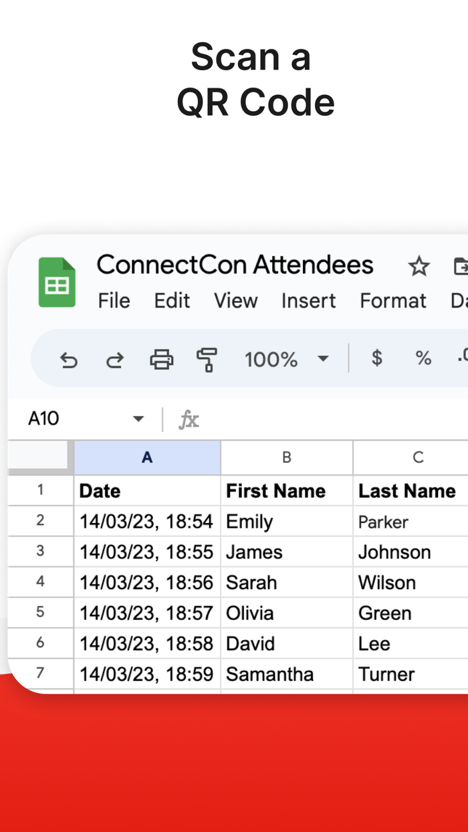Screen dimensions: 468x832
Task: Select the Paint format tool
Action: [207, 359]
